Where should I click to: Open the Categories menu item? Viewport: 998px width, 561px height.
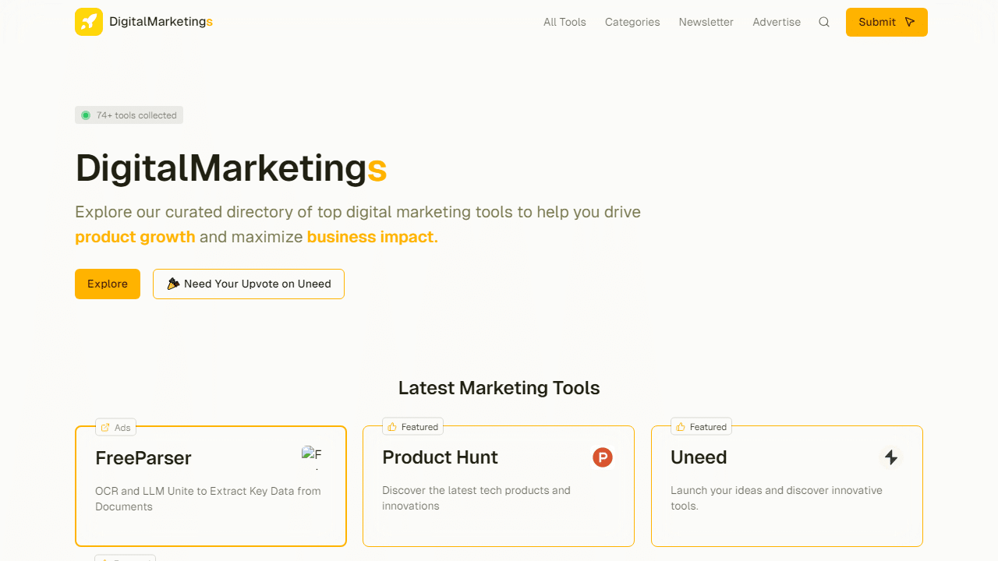pyautogui.click(x=632, y=22)
